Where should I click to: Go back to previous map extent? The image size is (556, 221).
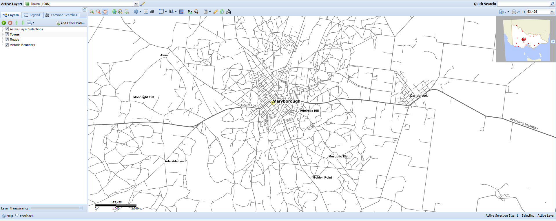coord(120,12)
